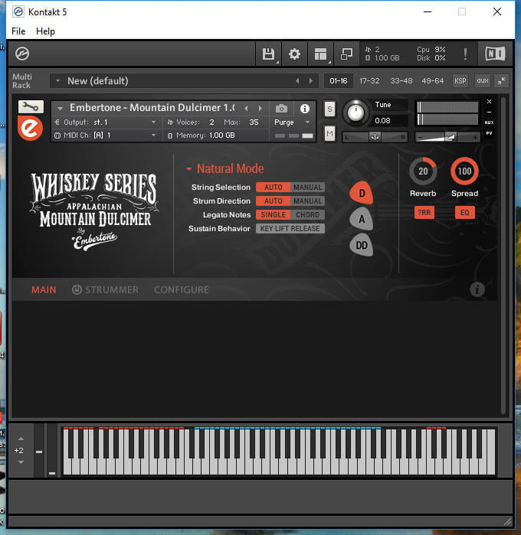Screen dimensions: 521x535
Task: Set String Selection to MANUAL
Action: point(307,188)
